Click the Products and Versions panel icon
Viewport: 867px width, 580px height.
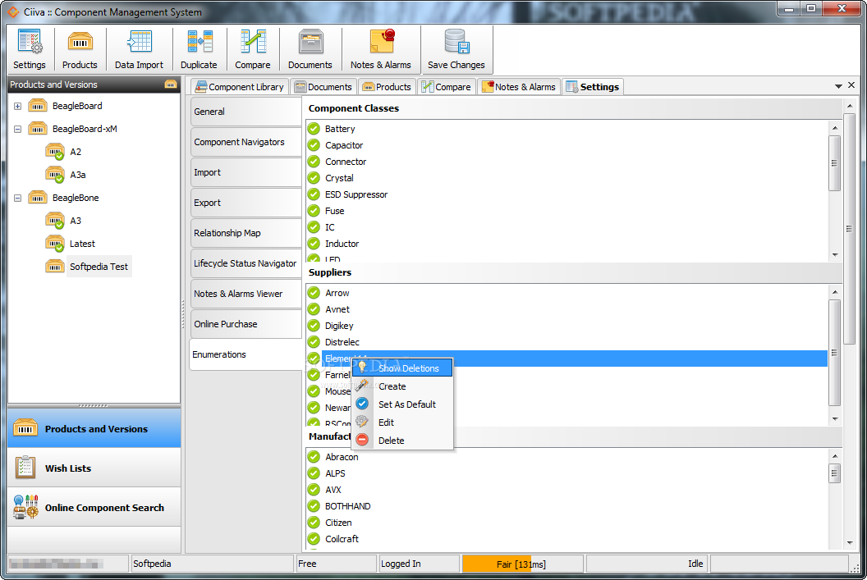pyautogui.click(x=25, y=429)
